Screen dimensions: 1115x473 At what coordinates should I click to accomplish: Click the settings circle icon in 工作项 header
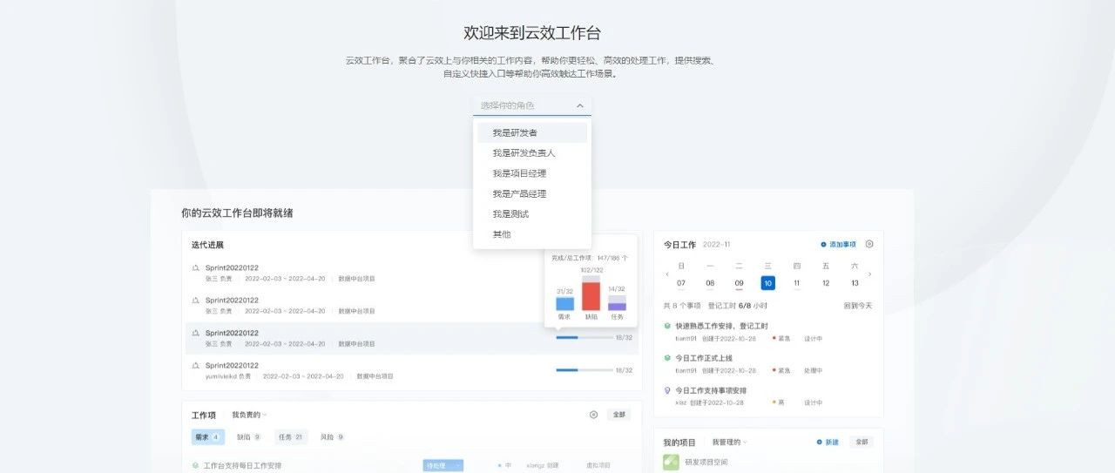click(x=593, y=415)
